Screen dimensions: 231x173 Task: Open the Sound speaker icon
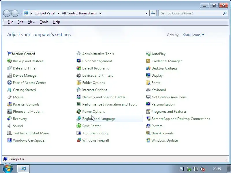pos(10,126)
